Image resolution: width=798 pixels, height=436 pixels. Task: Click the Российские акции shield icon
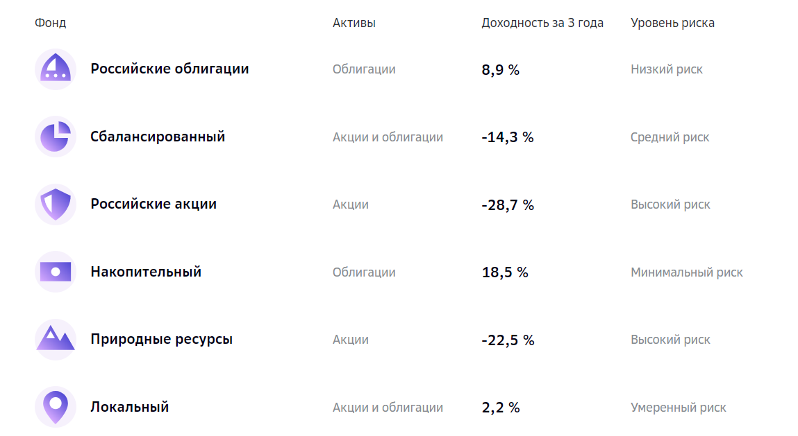[56, 204]
